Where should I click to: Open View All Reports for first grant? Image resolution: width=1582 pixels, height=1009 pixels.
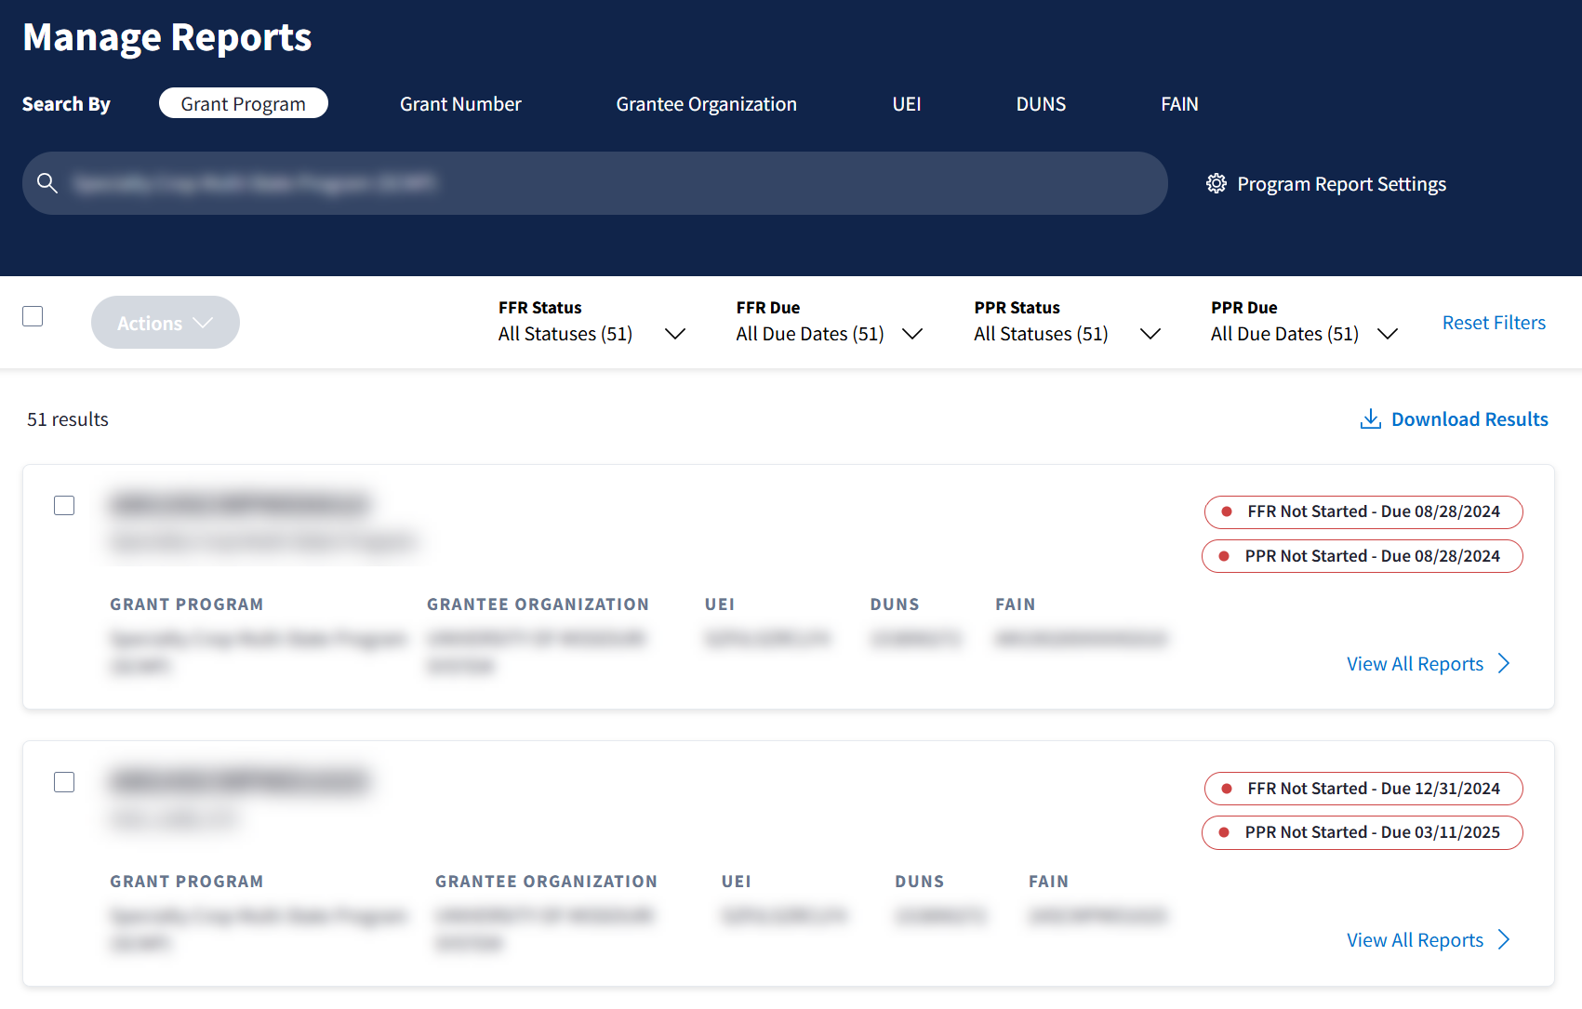1415,663
